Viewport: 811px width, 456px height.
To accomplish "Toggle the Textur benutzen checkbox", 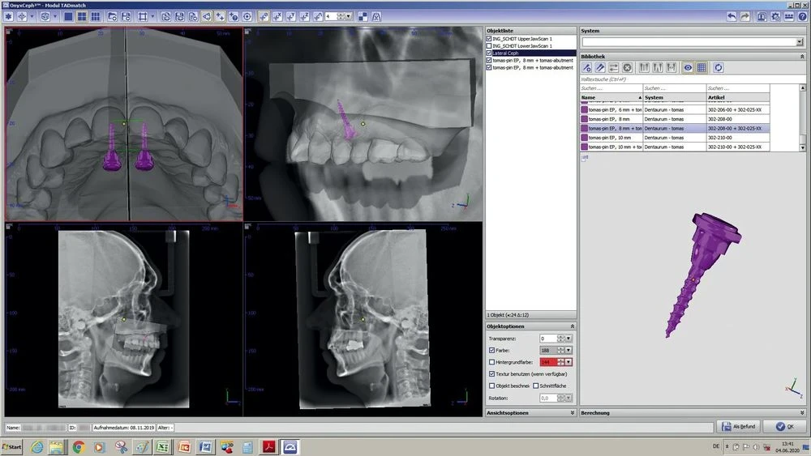I will 491,374.
